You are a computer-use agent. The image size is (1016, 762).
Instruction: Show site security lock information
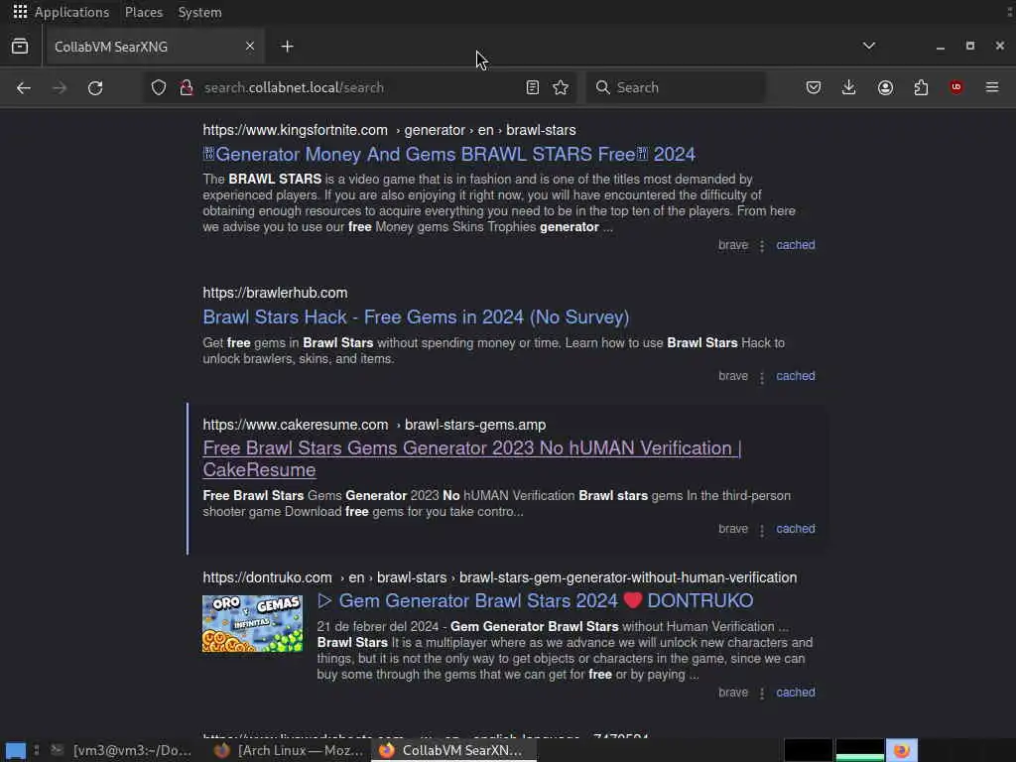tap(187, 87)
